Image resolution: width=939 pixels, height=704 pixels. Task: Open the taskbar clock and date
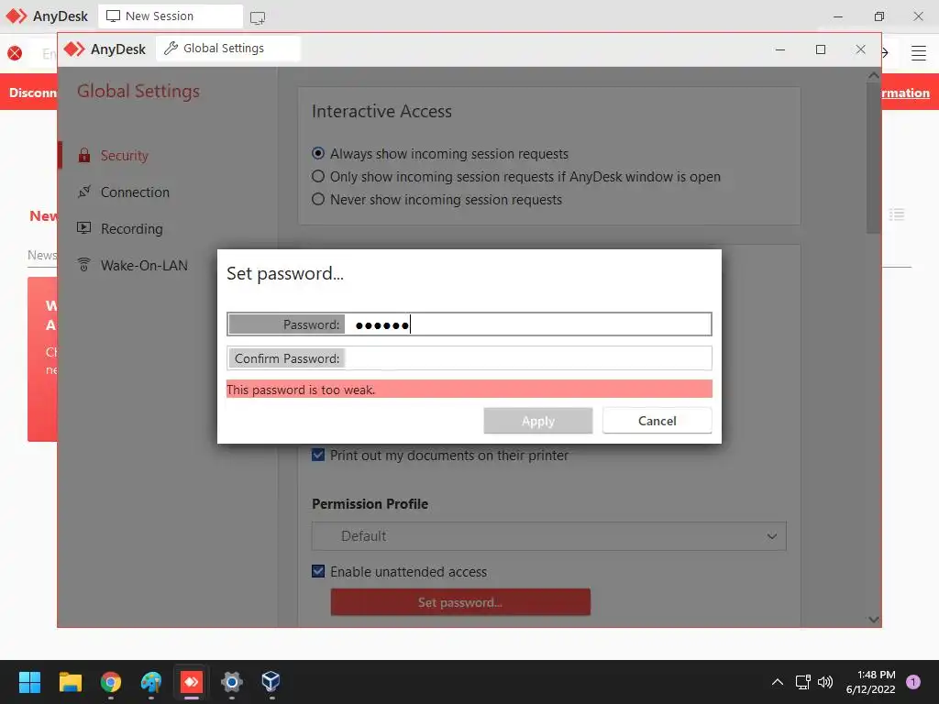871,682
